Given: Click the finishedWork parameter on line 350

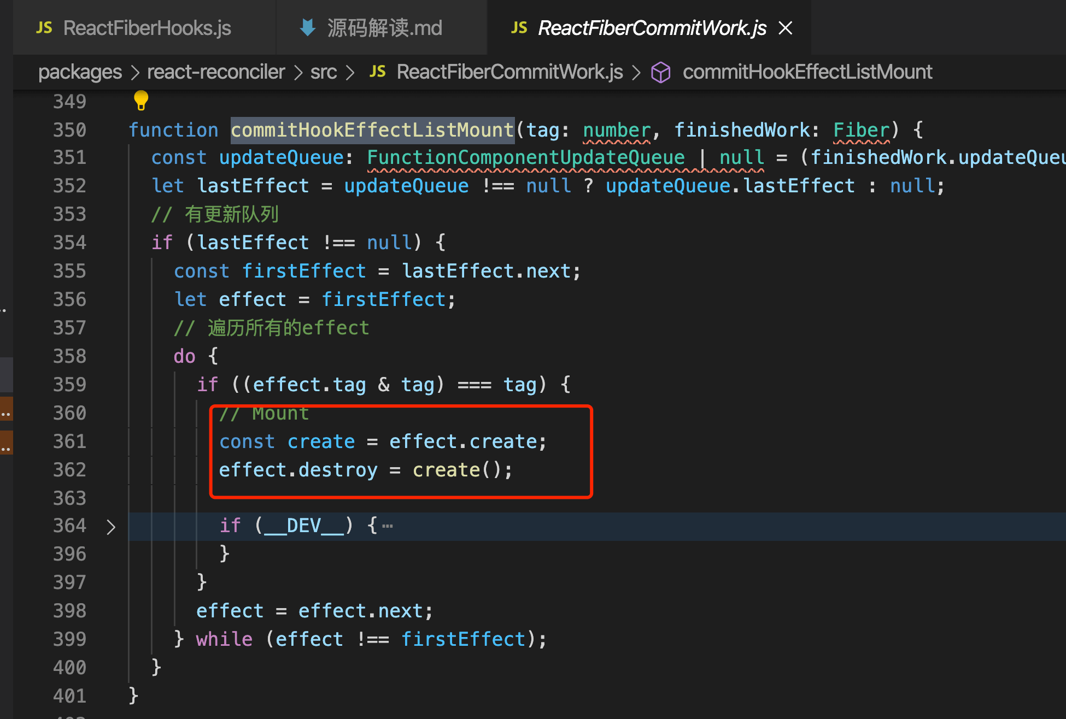Looking at the screenshot, I should coord(742,129).
